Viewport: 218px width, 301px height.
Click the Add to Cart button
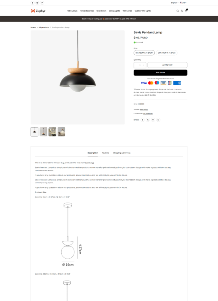(168, 65)
